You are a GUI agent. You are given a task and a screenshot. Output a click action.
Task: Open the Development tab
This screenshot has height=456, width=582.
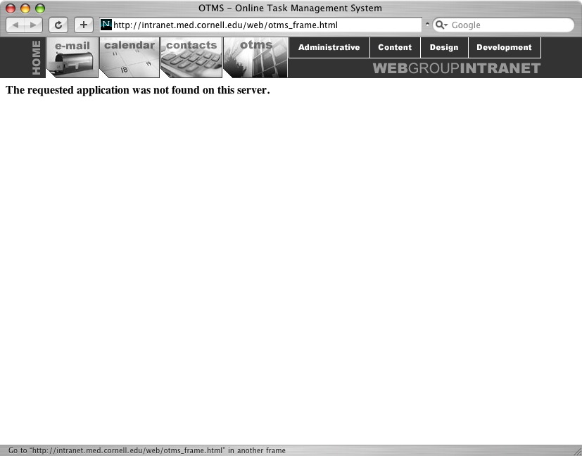pos(504,48)
